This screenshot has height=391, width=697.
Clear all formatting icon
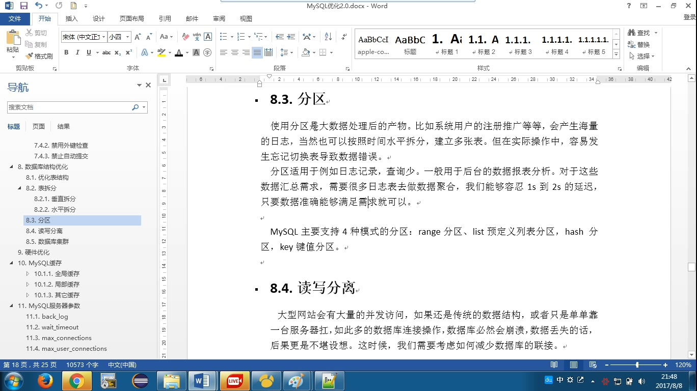(185, 37)
